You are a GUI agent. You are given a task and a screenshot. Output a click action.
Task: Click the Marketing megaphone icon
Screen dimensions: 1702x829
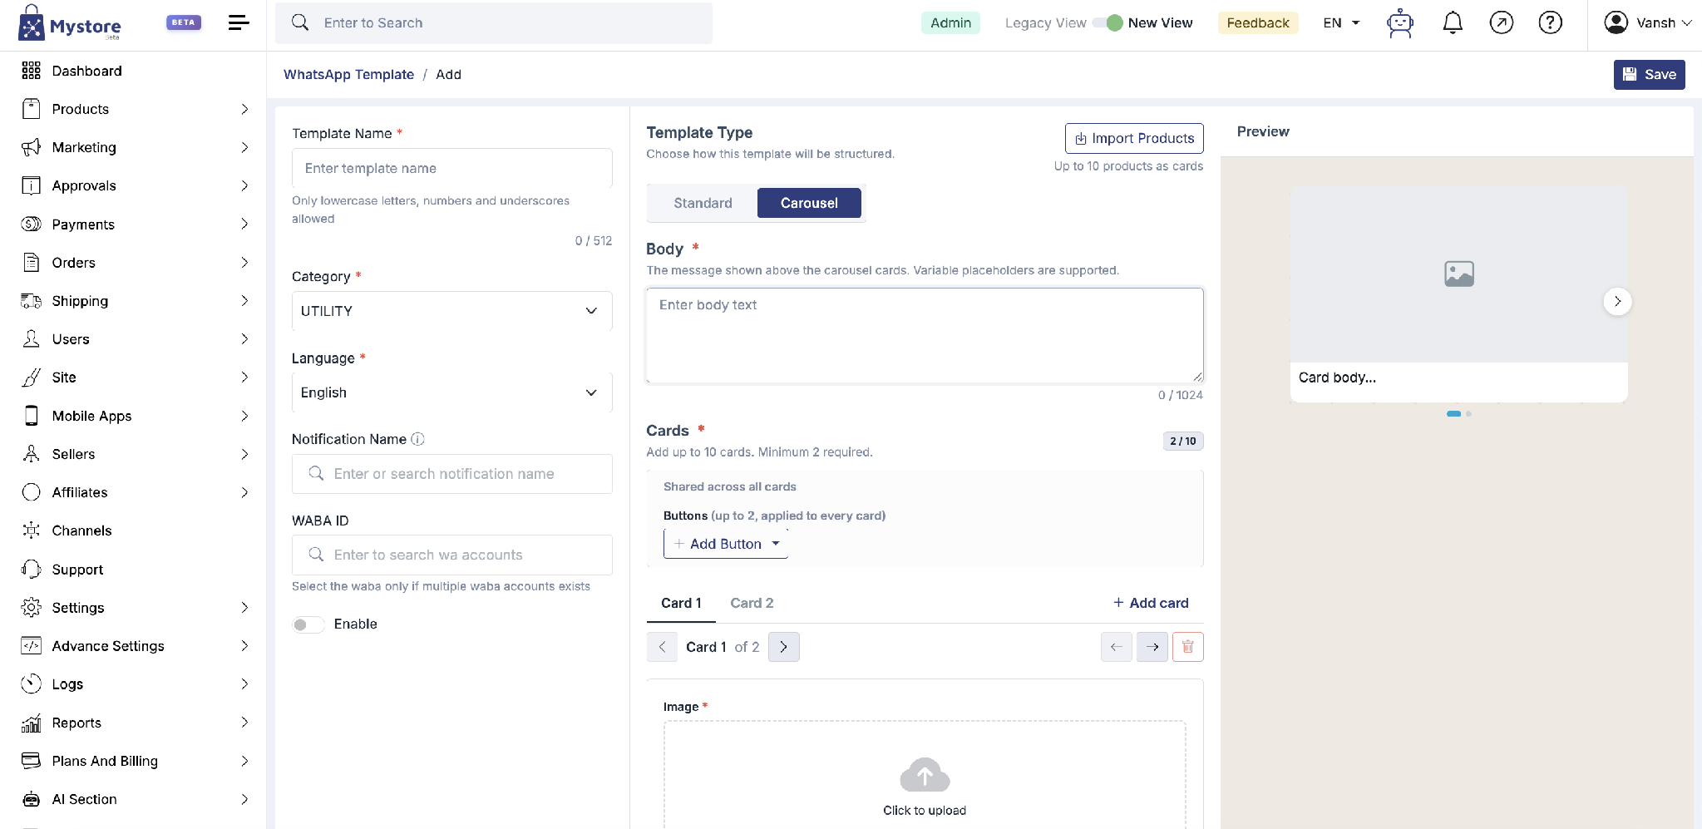[x=31, y=147]
